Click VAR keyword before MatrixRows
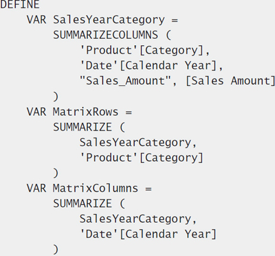Viewport: 275px width, 256px height. (36, 111)
